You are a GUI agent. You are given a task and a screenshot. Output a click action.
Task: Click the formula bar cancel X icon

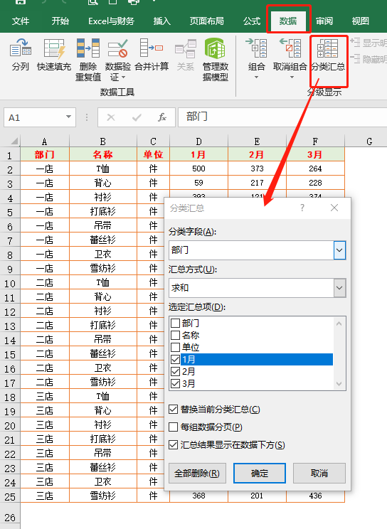111,117
